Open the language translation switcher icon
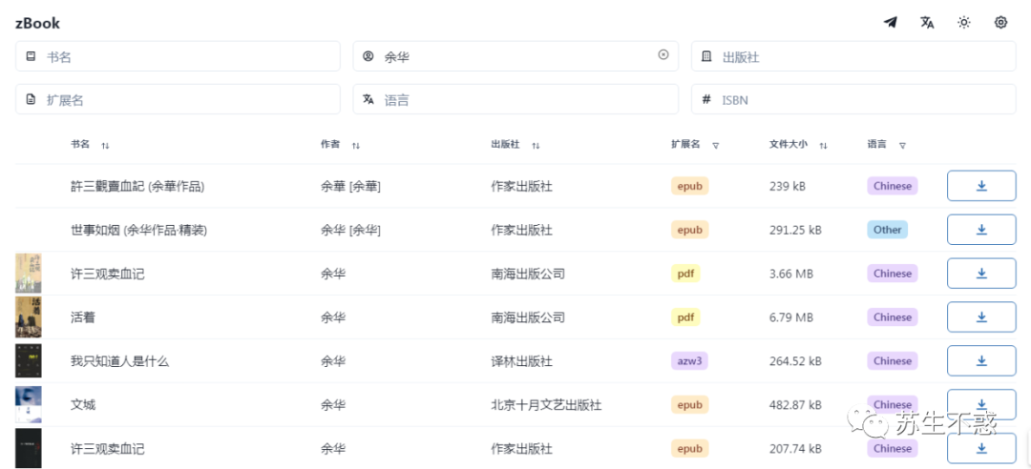The image size is (1031, 469). tap(927, 23)
